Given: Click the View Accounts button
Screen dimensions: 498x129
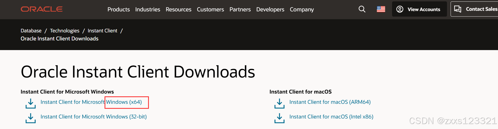Looking at the screenshot, I should (x=419, y=9).
